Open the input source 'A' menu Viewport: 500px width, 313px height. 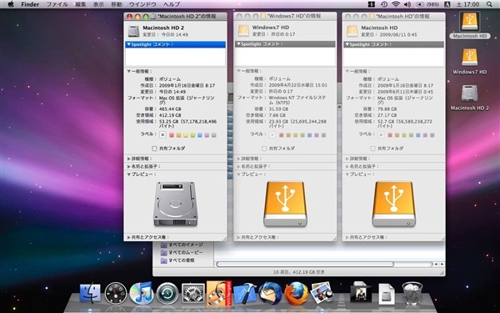click(x=447, y=4)
